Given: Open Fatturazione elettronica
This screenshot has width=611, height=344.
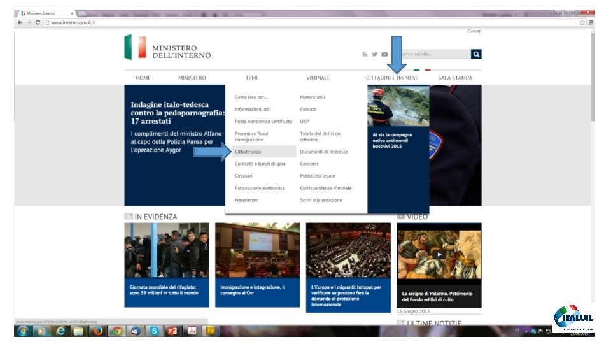Looking at the screenshot, I should point(260,188).
